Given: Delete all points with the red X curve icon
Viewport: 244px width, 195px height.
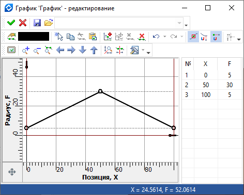Looking at the screenshot, I should tap(142, 37).
